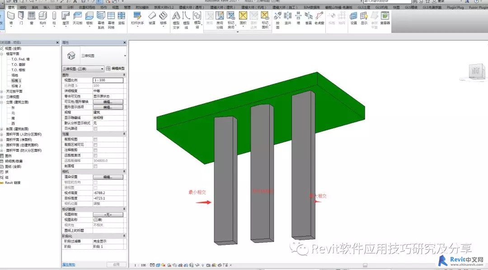The width and height of the screenshot is (488, 270).
Task: Enable the Section Box (剖面框) checkbox
Action: coord(95,166)
